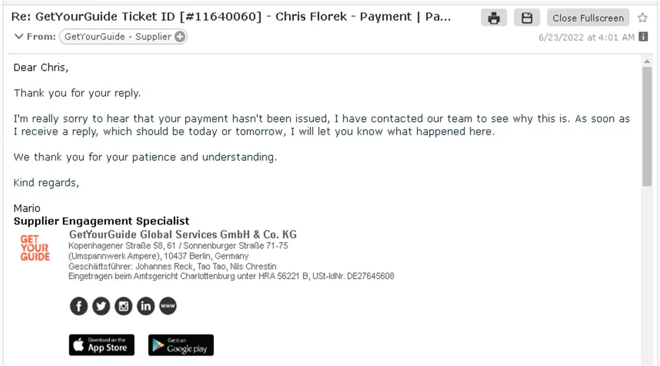Click the GetYourGuide logo image
The height and width of the screenshot is (366, 660).
[x=35, y=248]
